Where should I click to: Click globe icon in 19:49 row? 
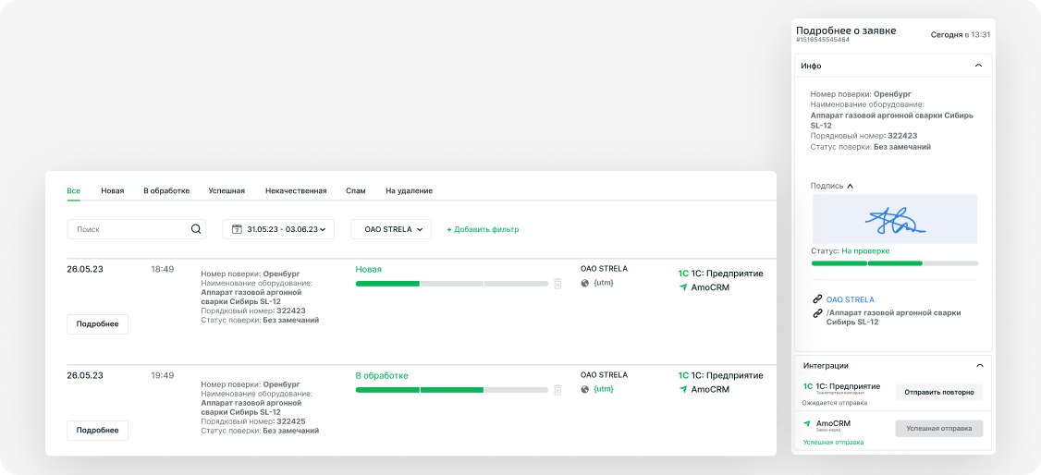pyautogui.click(x=585, y=389)
